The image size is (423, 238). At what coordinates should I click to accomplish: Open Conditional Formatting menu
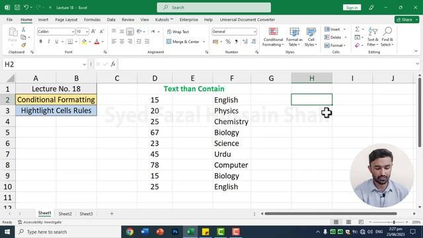[273, 37]
